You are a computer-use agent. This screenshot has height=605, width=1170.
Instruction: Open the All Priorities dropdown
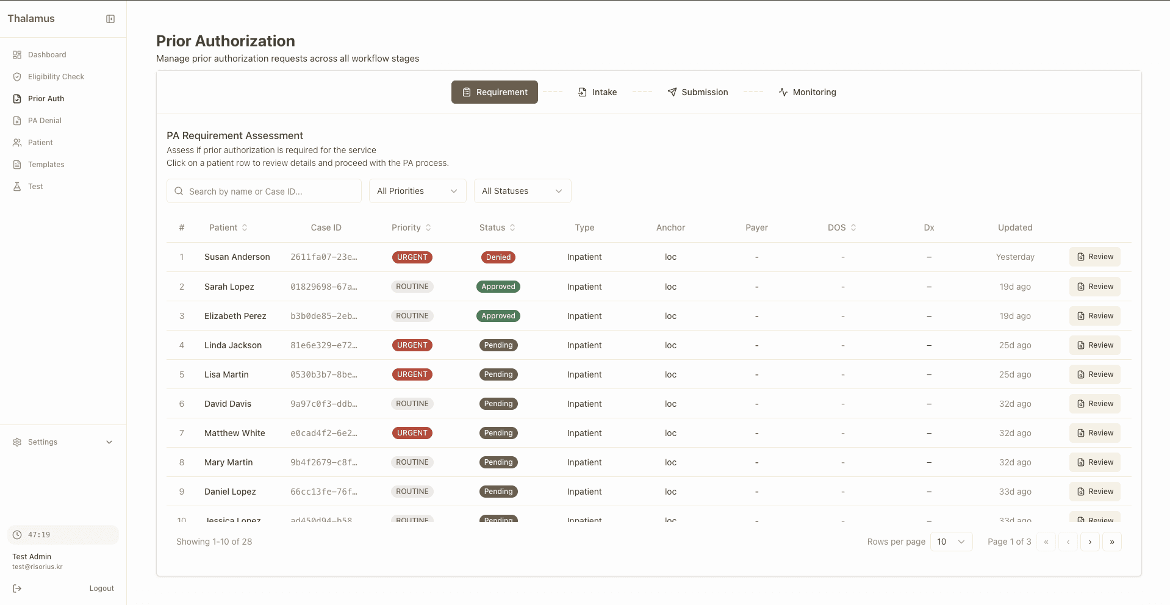tap(418, 191)
